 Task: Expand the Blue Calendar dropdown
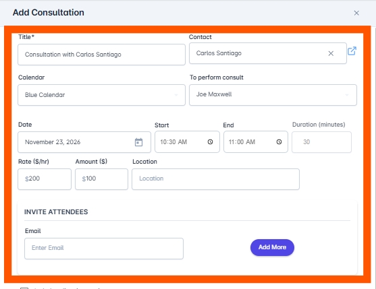[x=101, y=95]
